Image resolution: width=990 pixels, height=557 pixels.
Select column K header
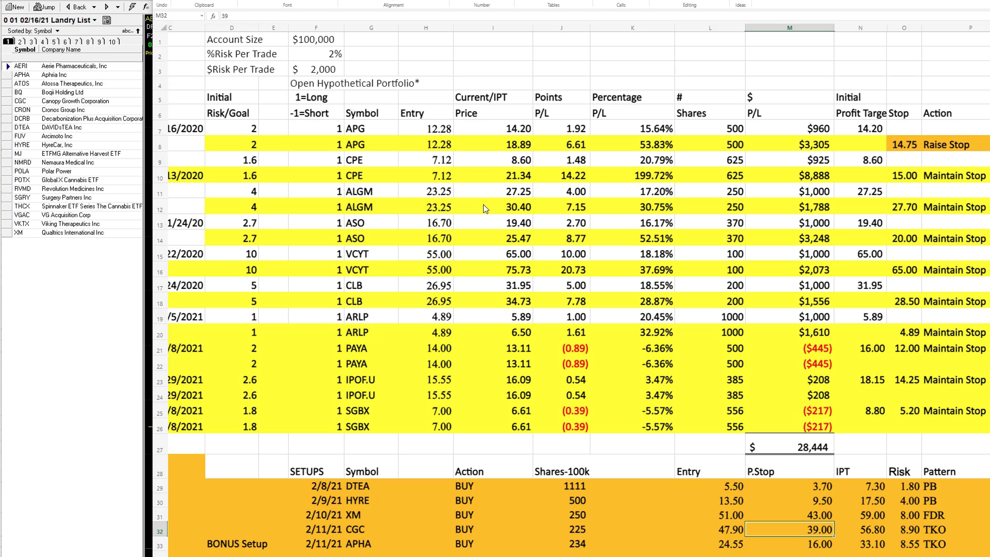click(x=632, y=28)
